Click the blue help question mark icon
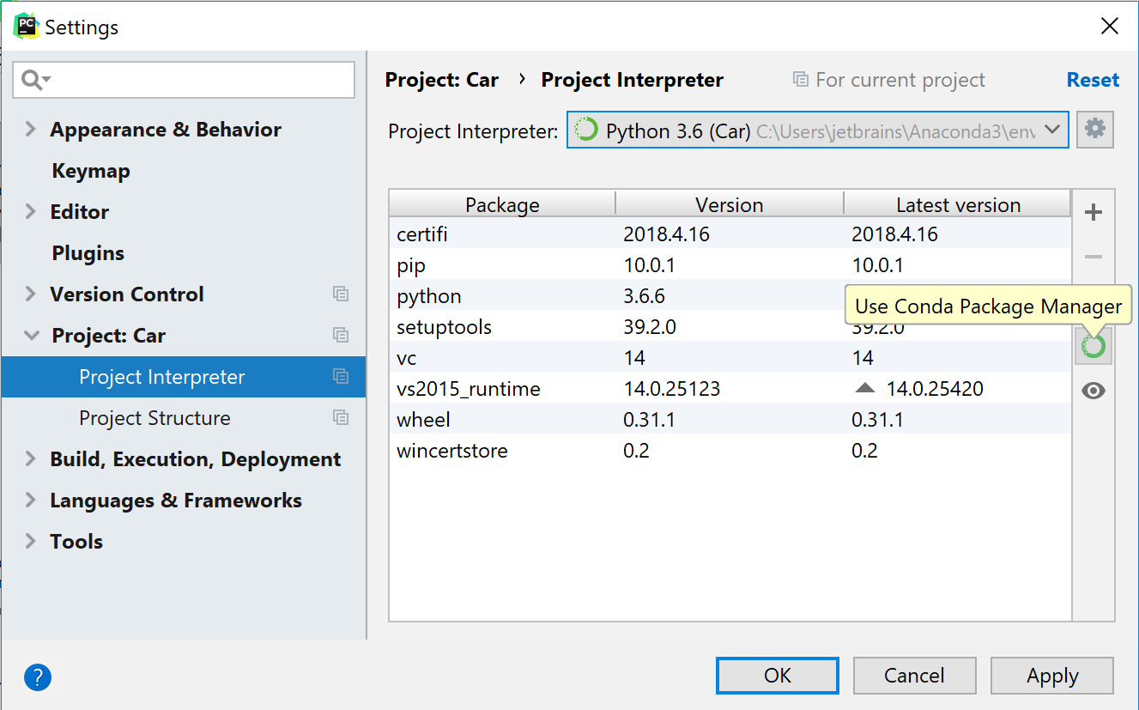Viewport: 1139px width, 710px height. (38, 677)
